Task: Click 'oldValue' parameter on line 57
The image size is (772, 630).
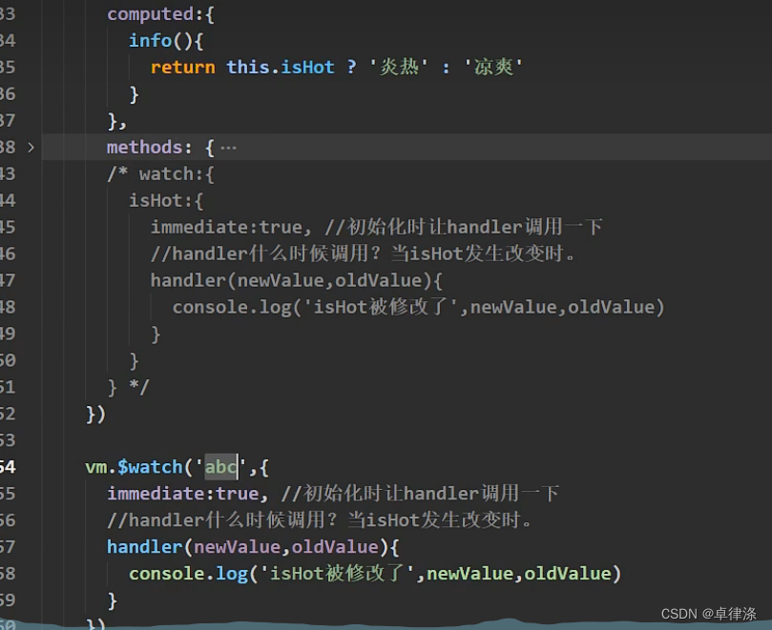Action: [335, 547]
